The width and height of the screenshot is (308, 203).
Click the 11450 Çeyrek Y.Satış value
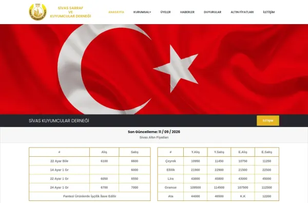(x=219, y=161)
